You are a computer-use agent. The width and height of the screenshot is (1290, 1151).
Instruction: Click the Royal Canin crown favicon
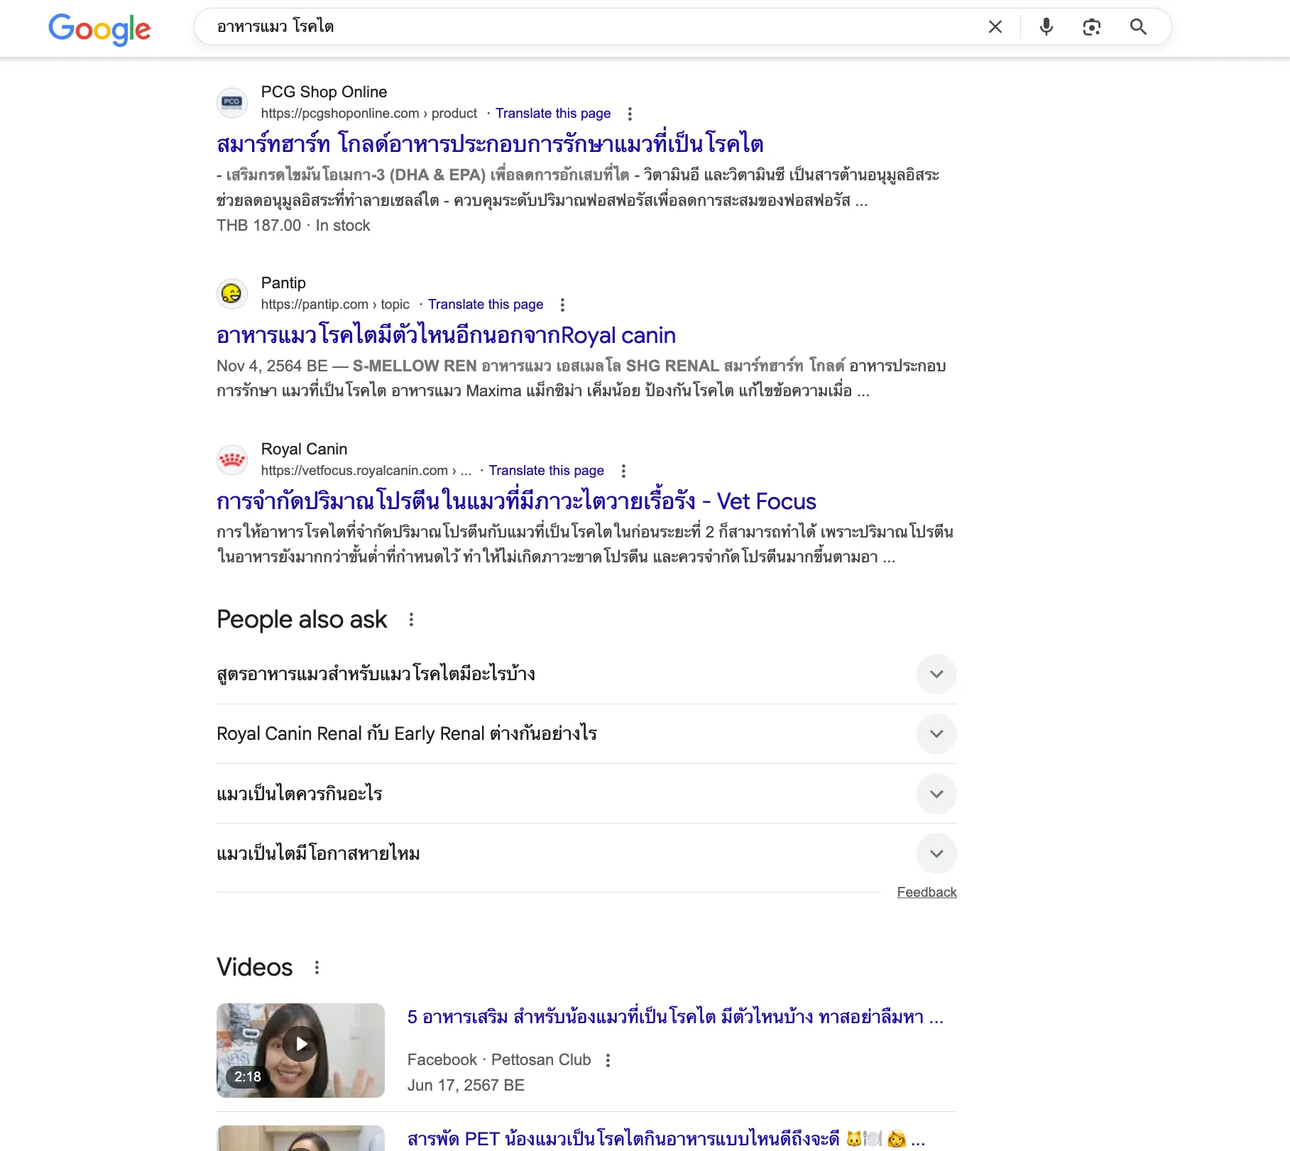[x=232, y=459]
